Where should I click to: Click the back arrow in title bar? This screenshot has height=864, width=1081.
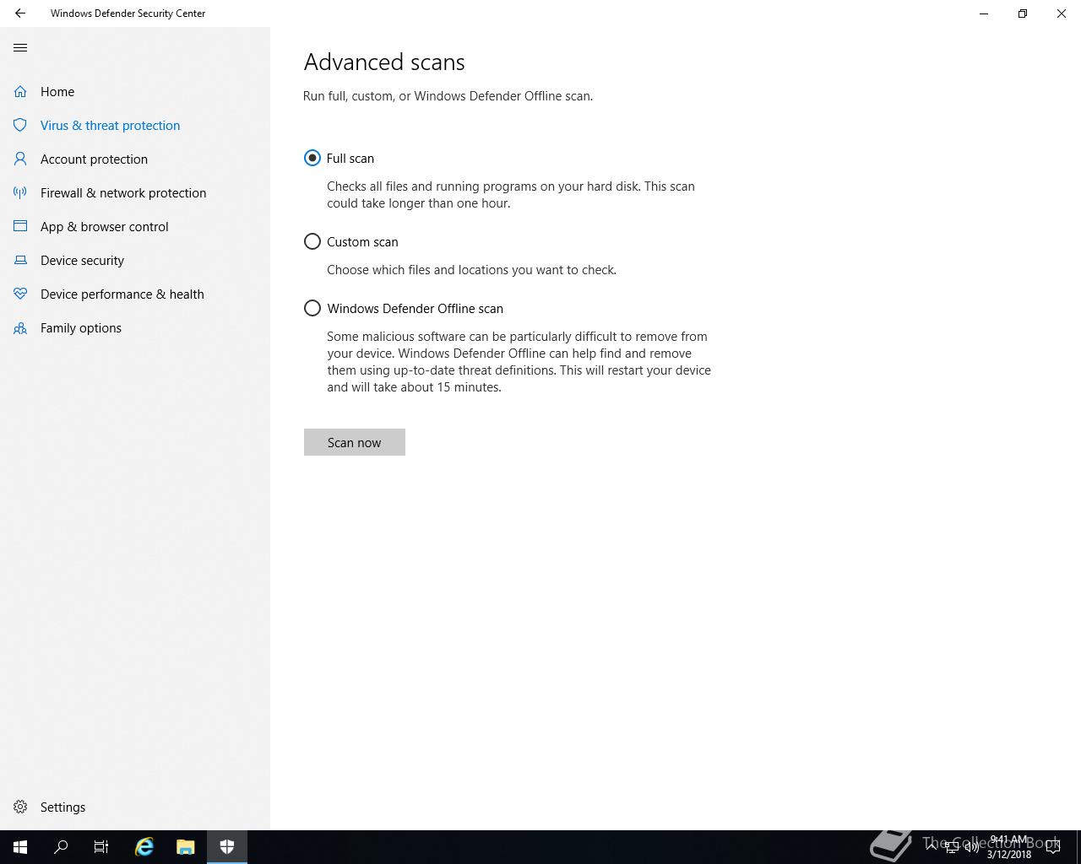coord(20,13)
